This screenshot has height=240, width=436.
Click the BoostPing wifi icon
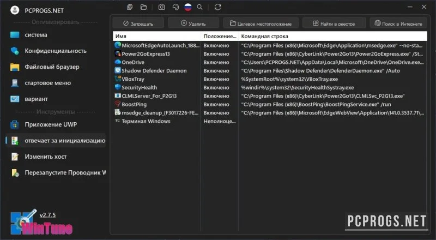point(118,104)
